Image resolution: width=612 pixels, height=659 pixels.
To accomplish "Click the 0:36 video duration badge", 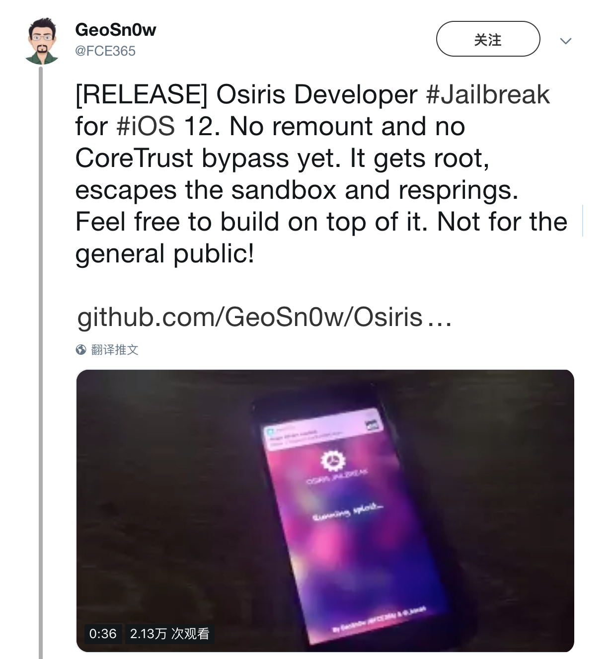I will 103,634.
